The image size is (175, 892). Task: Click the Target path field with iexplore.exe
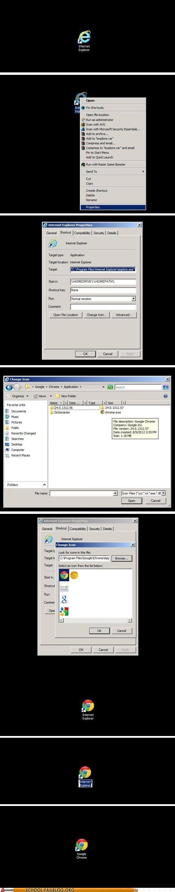tap(103, 269)
